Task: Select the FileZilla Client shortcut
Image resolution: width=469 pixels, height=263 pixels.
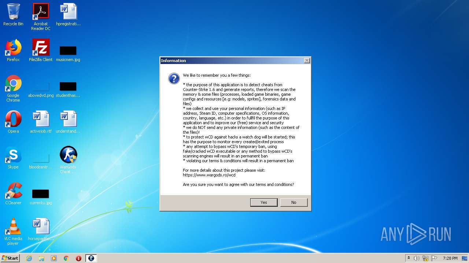Action: pyautogui.click(x=41, y=50)
